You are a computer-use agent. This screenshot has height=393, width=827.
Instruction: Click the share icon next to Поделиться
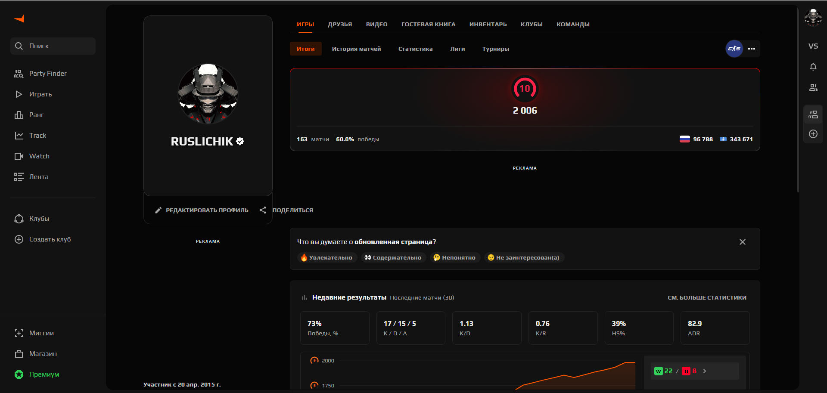point(263,210)
